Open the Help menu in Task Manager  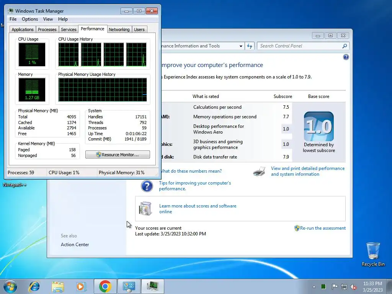click(x=63, y=19)
